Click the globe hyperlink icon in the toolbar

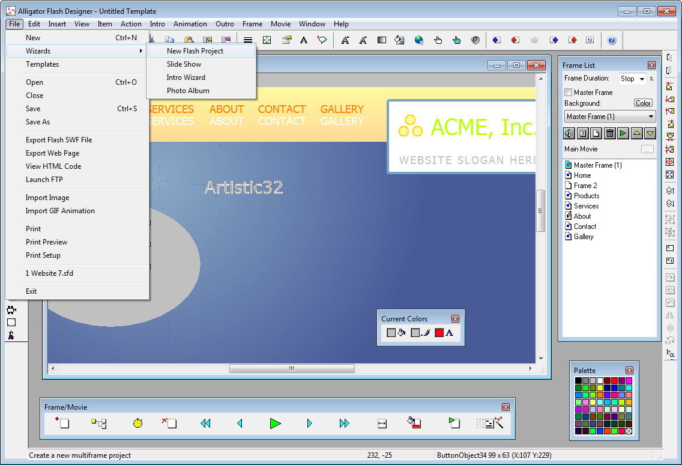[418, 40]
